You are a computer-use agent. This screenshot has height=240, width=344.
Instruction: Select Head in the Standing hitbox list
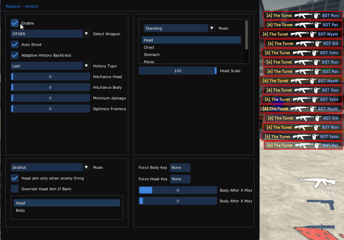191,40
